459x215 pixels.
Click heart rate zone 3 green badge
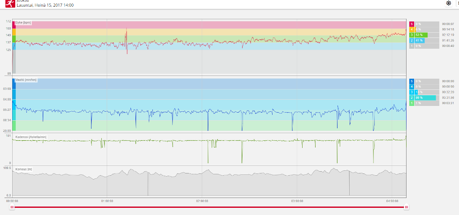pos(411,35)
